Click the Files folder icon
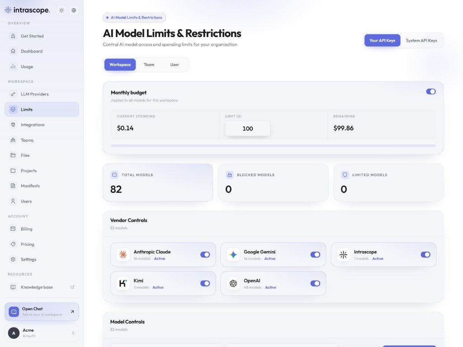This screenshot has height=347, width=463. click(x=13, y=155)
